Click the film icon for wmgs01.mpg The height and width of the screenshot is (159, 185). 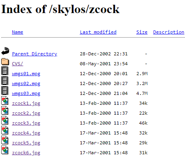(x=5, y=71)
